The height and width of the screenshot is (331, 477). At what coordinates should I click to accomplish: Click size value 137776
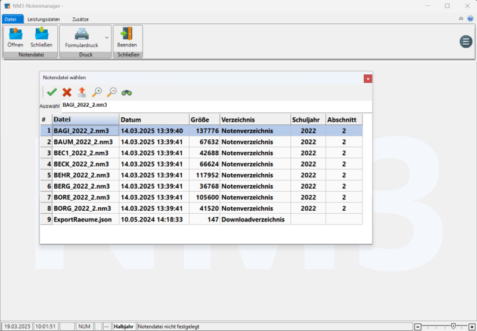pyautogui.click(x=205, y=131)
